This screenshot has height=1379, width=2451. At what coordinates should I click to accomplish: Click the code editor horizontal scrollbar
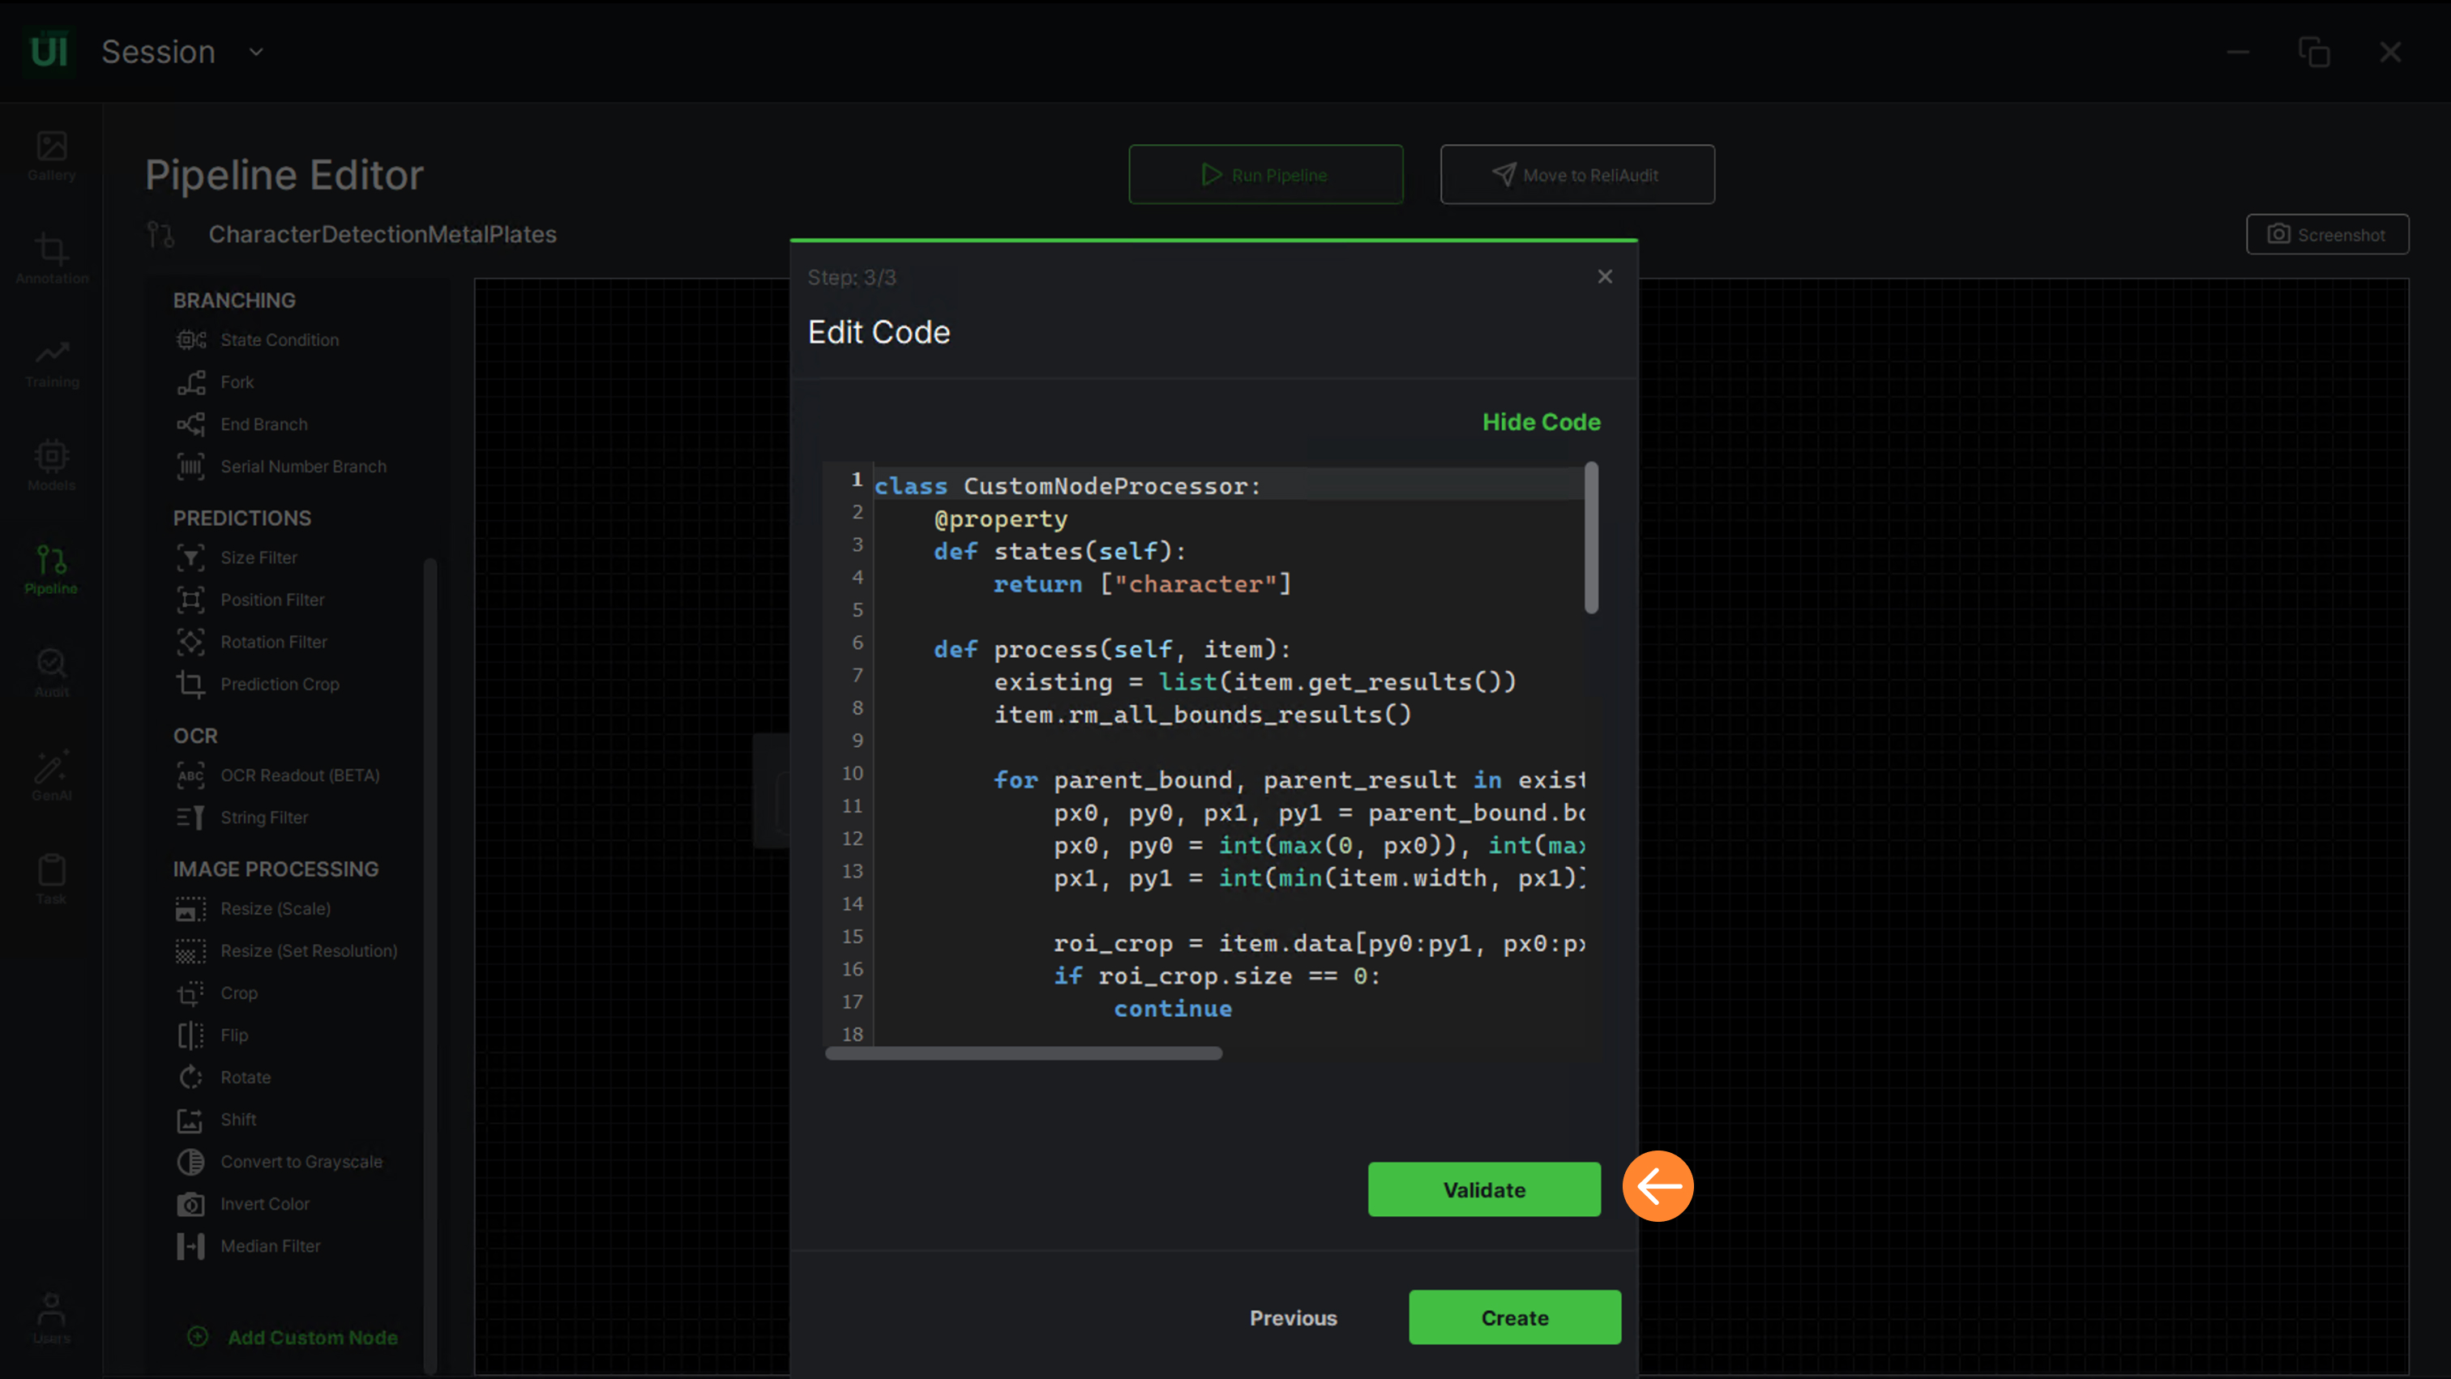[1024, 1052]
